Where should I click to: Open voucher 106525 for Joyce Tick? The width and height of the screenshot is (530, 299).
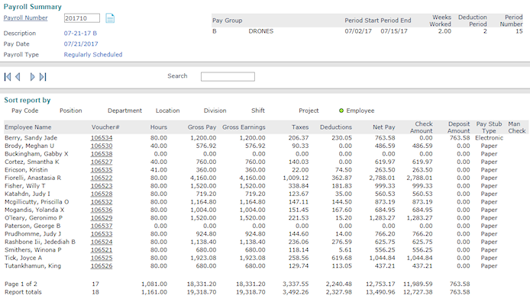[x=102, y=258]
